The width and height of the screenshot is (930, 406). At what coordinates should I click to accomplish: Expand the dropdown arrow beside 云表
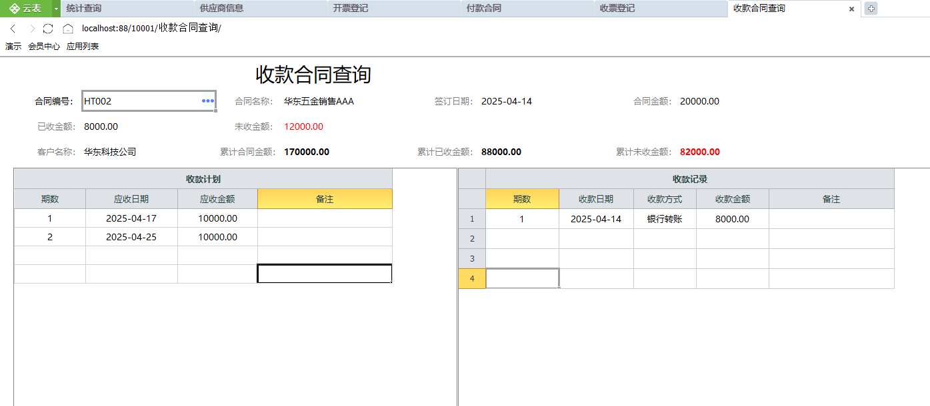click(56, 9)
